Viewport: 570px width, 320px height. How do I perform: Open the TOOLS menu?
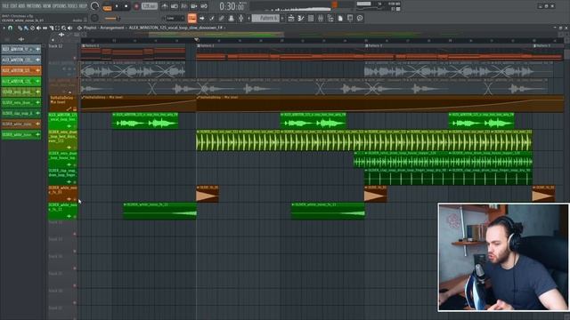tap(73, 6)
